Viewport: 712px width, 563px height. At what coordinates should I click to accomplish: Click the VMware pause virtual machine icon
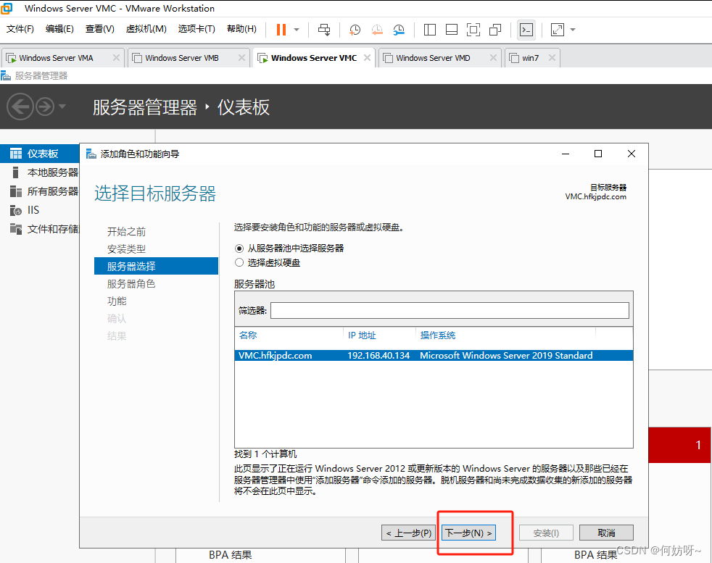[281, 30]
